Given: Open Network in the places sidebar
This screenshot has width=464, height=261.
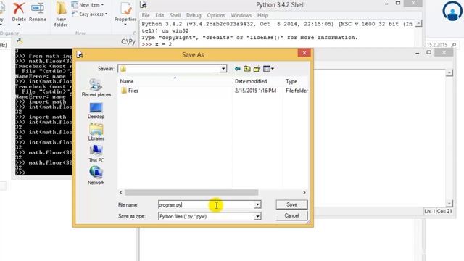Looking at the screenshot, I should click(96, 176).
